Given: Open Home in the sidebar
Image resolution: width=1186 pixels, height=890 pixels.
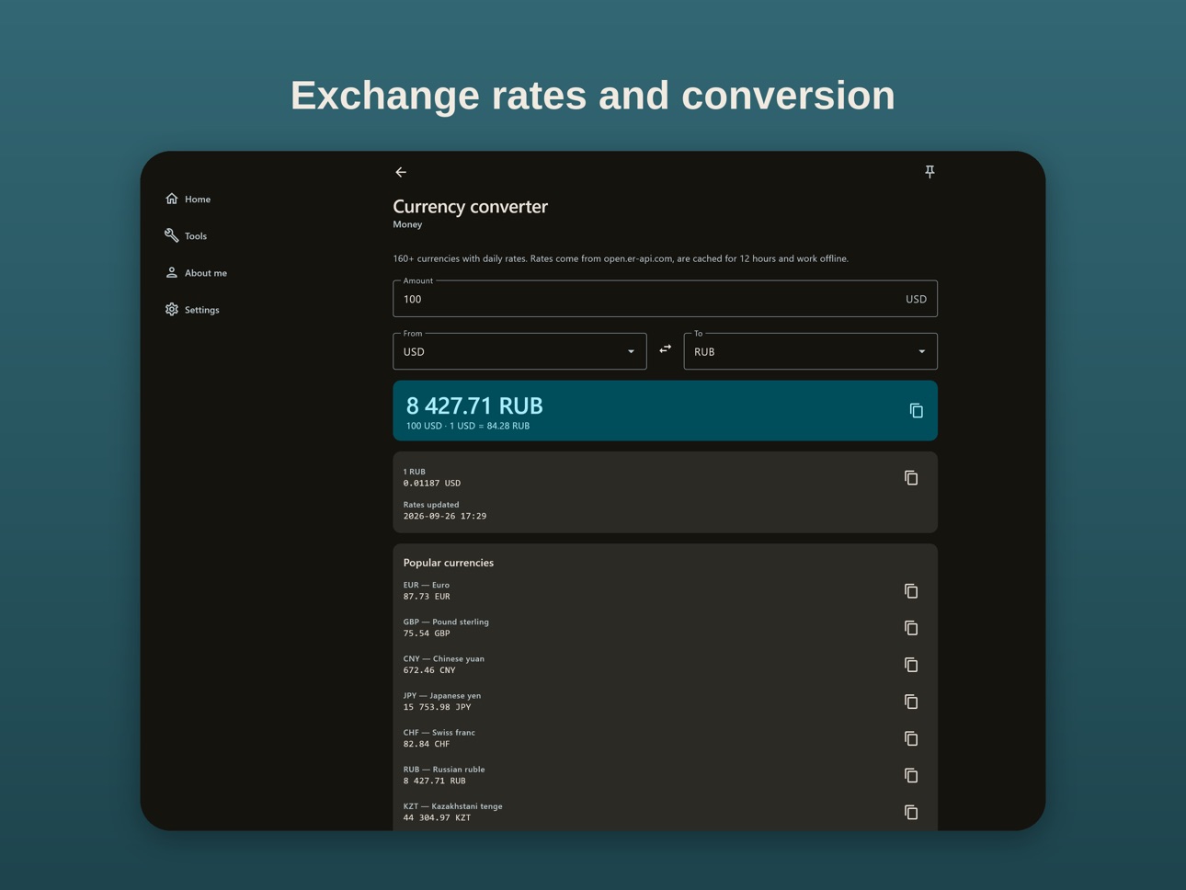Looking at the screenshot, I should tap(188, 200).
